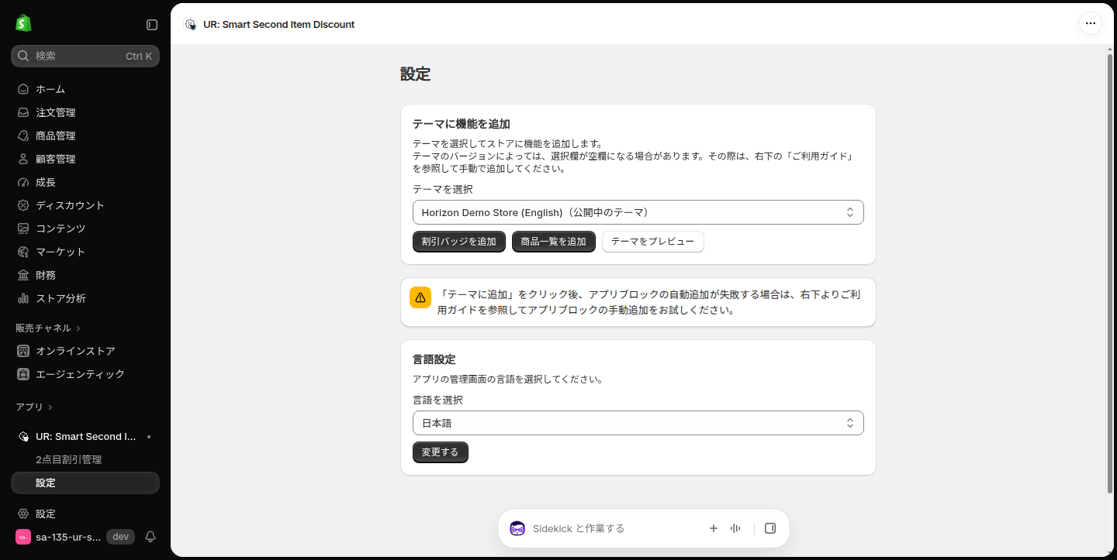
Task: Open UR: Smart Second I... app entry
Action: click(85, 436)
